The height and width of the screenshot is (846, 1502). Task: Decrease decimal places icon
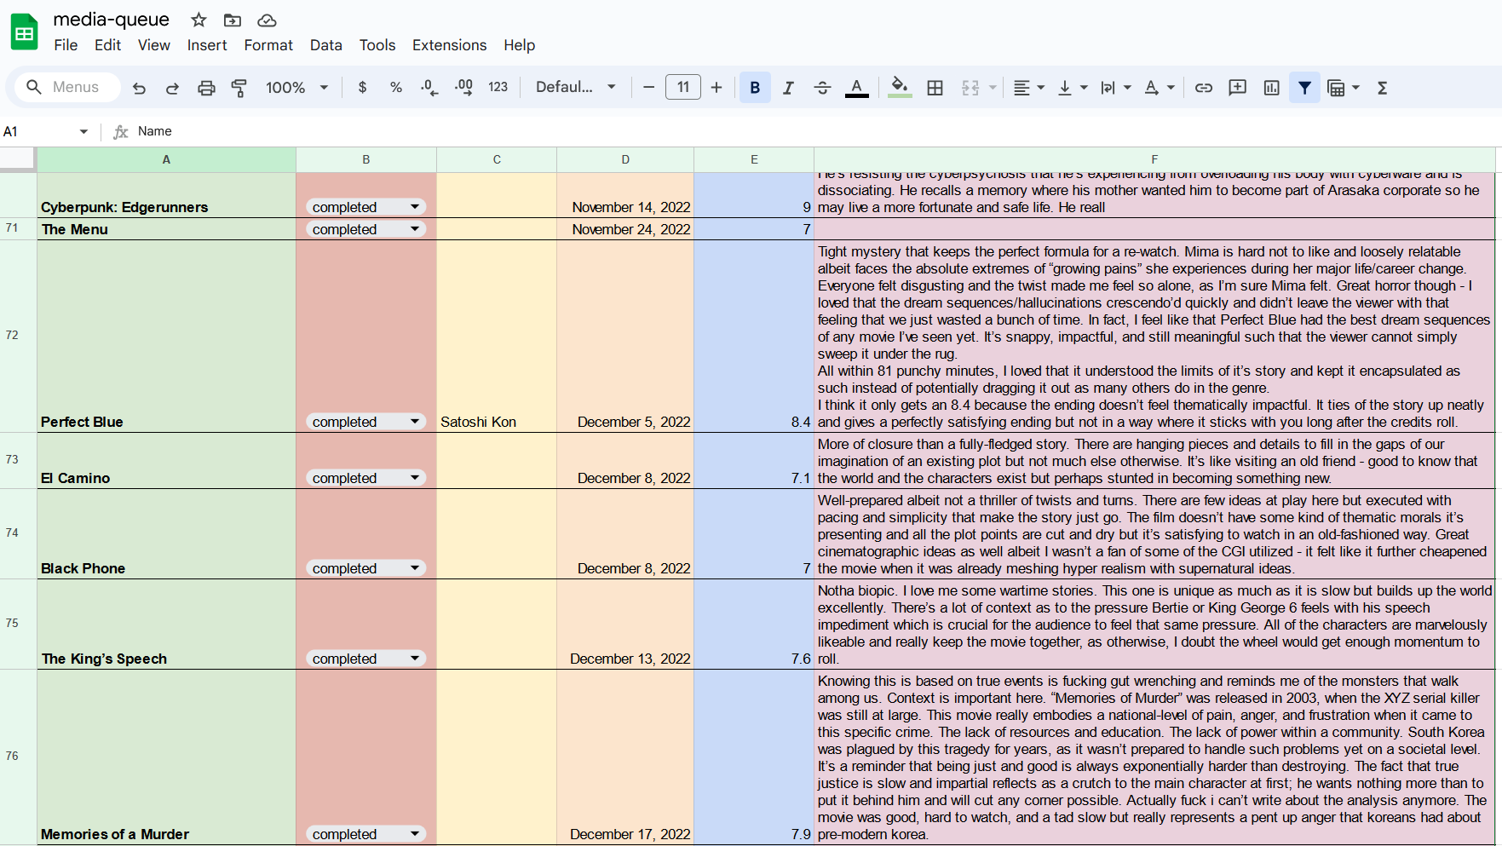pyautogui.click(x=429, y=87)
